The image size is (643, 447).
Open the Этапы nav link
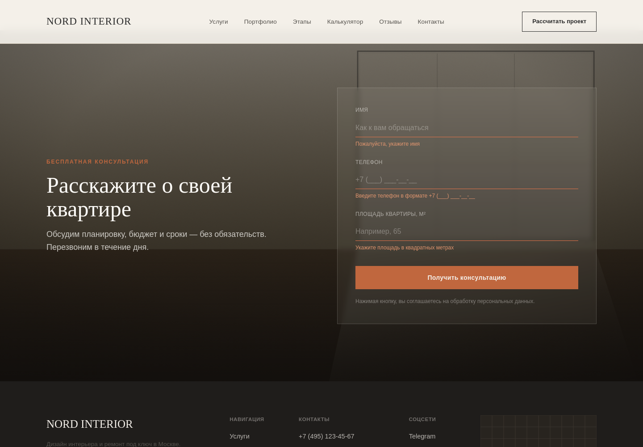(x=302, y=21)
